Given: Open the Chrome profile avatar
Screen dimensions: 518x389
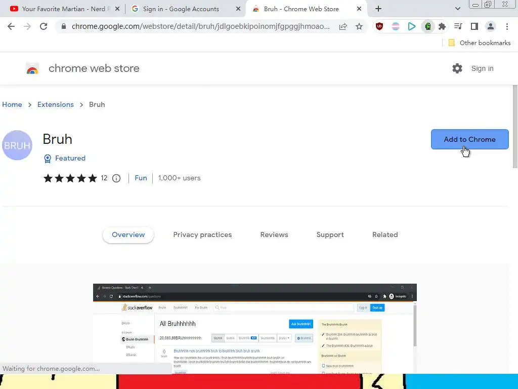Looking at the screenshot, I should (491, 26).
